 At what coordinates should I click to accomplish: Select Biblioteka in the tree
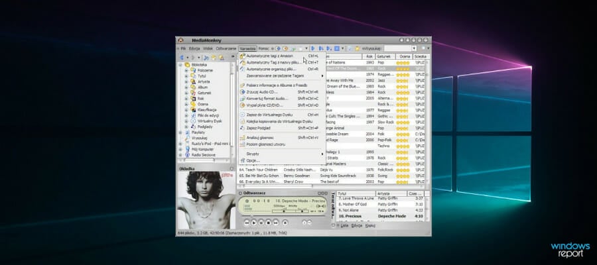click(200, 65)
